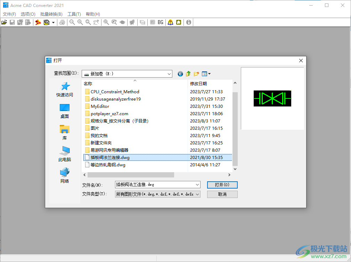Click the save toolbar icon
This screenshot has height=262, width=351.
(x=12, y=22)
